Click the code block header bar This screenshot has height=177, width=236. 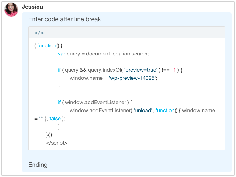coord(126,32)
